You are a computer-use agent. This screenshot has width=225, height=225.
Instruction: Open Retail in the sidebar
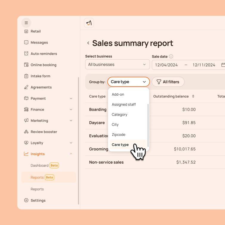coord(35,31)
